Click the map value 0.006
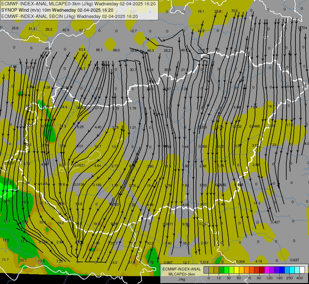 pos(240,262)
